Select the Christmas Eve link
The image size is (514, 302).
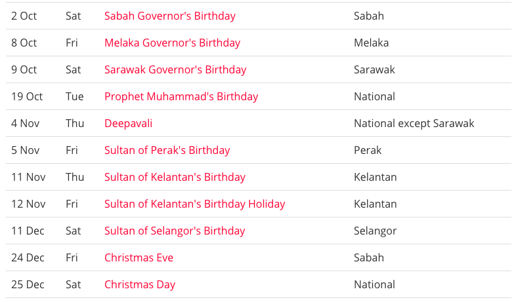[139, 257]
